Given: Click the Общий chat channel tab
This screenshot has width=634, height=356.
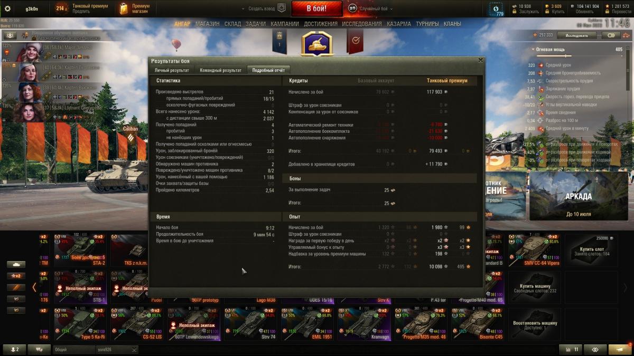Looking at the screenshot, I should point(74,350).
